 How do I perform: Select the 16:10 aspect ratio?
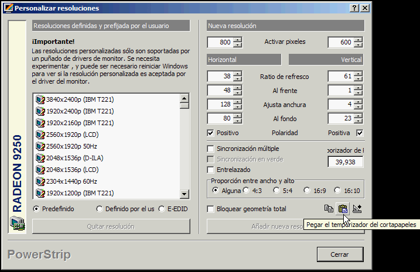point(337,191)
